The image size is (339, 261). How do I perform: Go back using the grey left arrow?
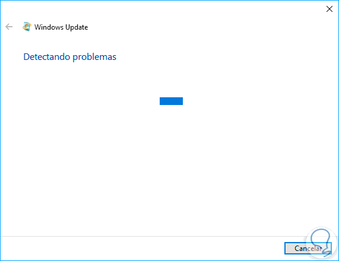(x=9, y=27)
